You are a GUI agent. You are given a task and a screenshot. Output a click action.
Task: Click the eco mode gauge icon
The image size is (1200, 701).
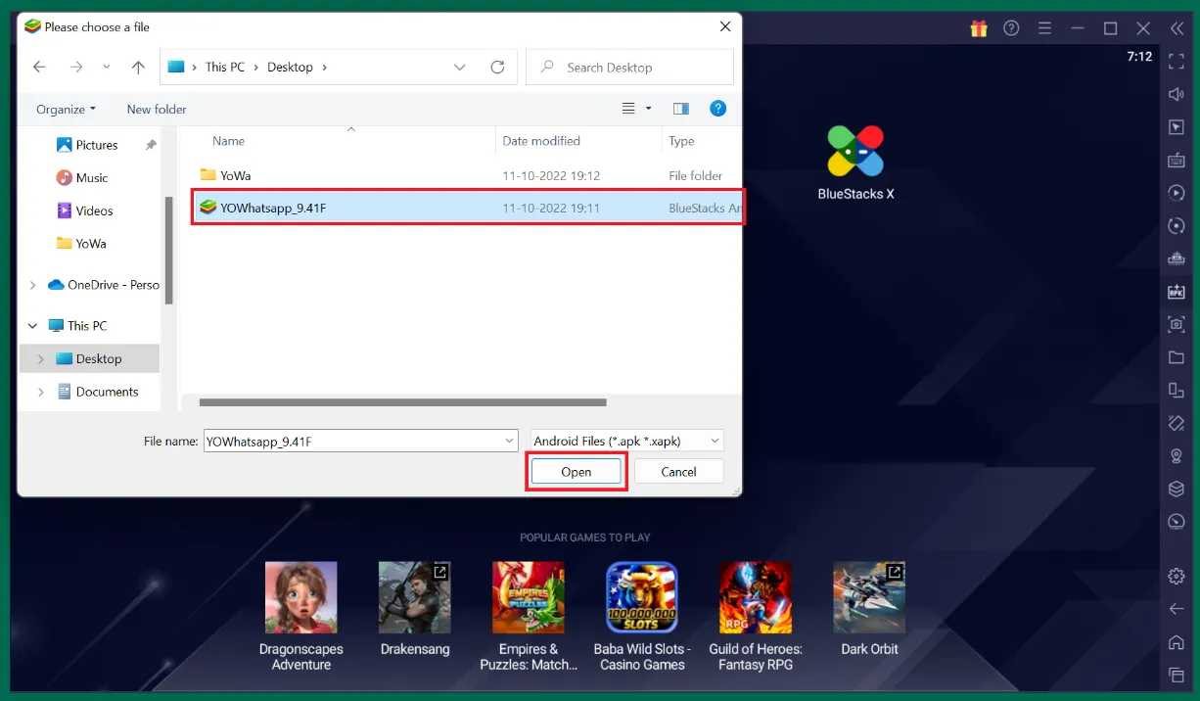(x=1177, y=522)
